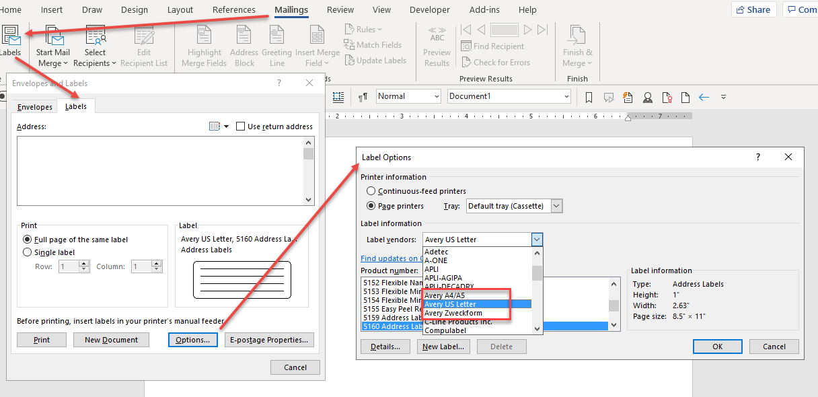Screen dimensions: 818x397
Task: Switch to the References tab
Action: (x=233, y=9)
